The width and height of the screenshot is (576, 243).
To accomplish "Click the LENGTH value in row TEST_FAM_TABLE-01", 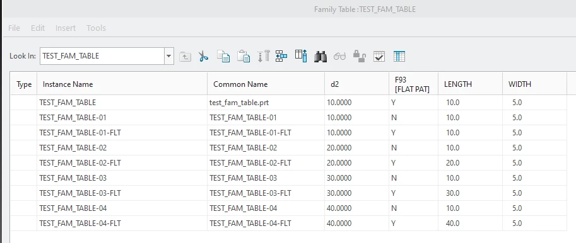I will (x=470, y=118).
